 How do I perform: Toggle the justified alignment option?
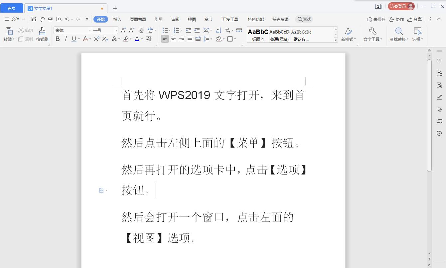click(190, 39)
